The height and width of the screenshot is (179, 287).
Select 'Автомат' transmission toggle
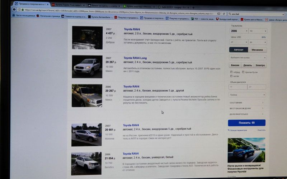coord(239,50)
